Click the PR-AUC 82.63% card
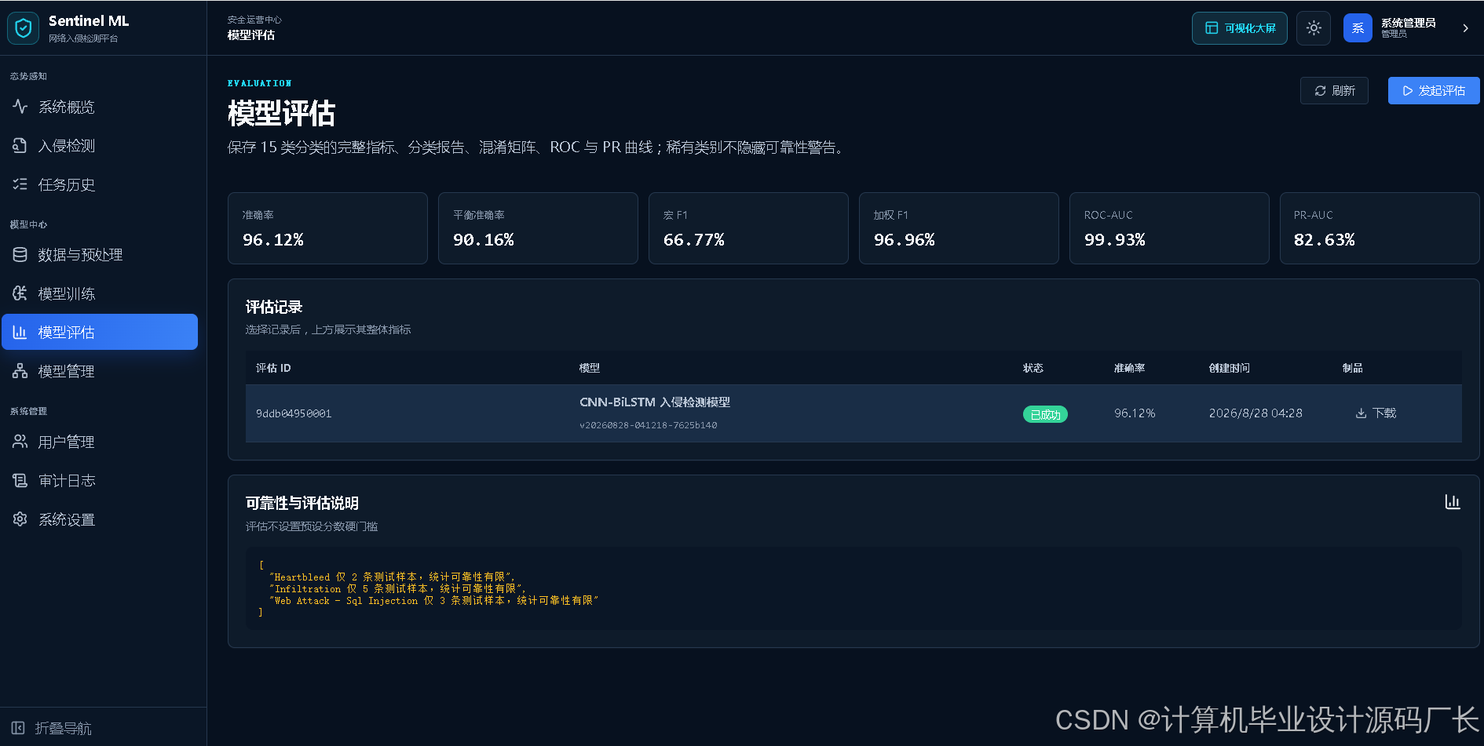 click(x=1380, y=228)
